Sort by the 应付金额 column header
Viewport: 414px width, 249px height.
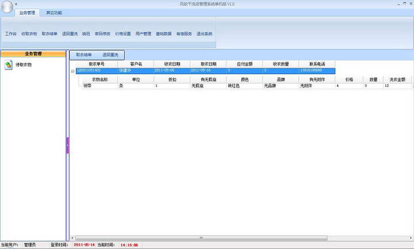click(x=244, y=64)
